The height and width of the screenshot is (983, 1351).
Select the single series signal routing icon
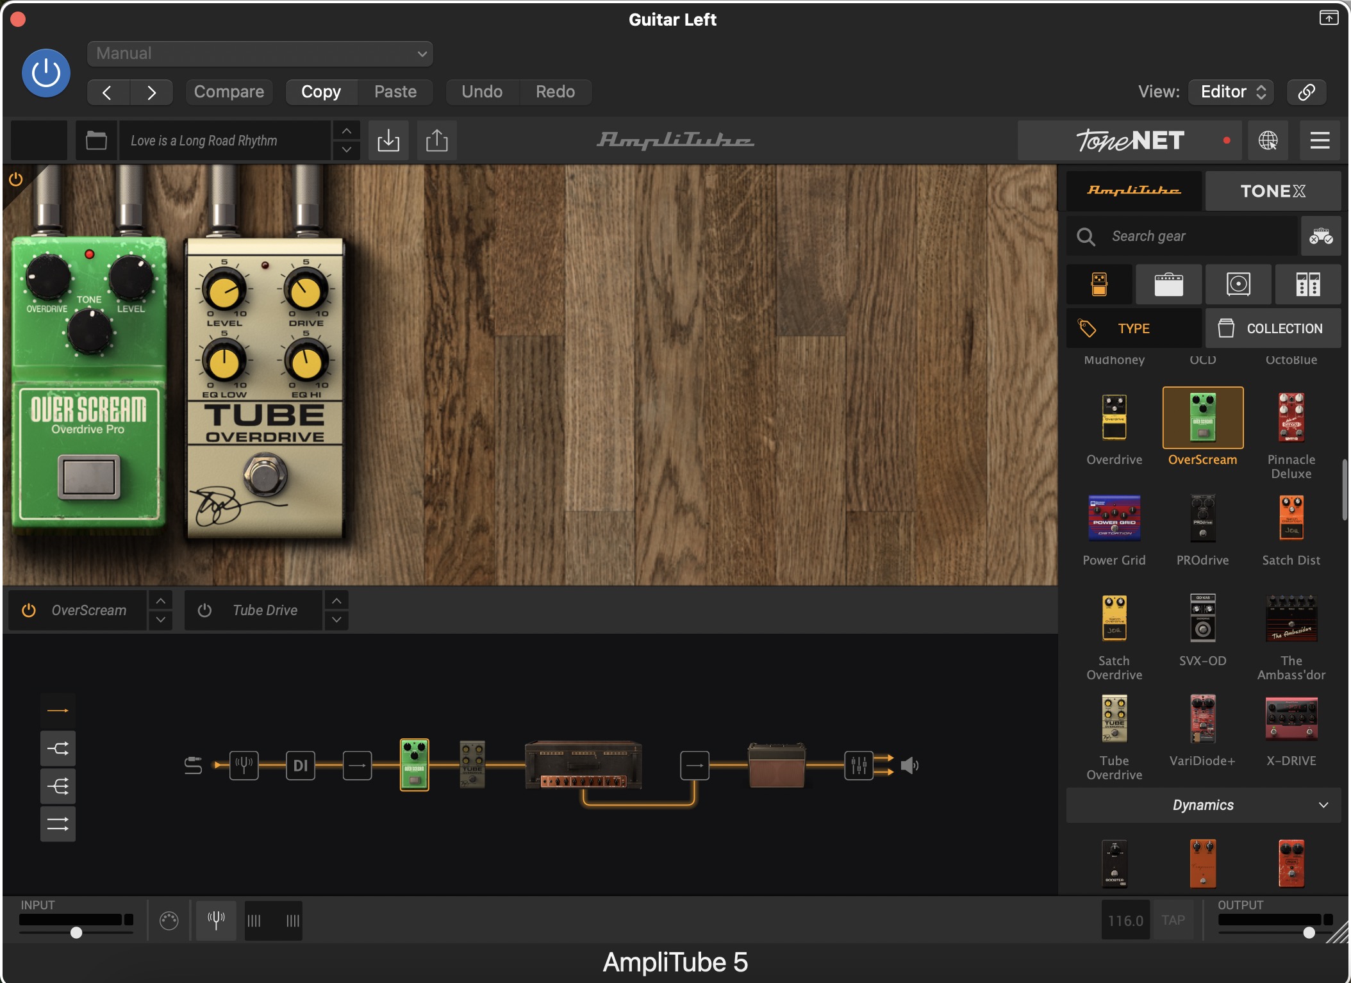[x=58, y=711]
